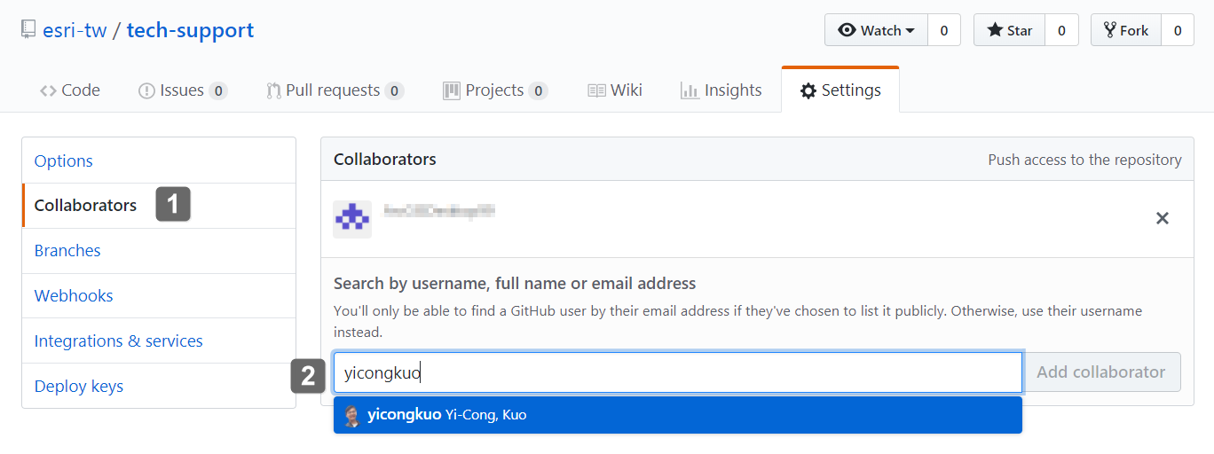Image resolution: width=1214 pixels, height=454 pixels.
Task: Click the Add collaborator button
Action: (x=1100, y=372)
